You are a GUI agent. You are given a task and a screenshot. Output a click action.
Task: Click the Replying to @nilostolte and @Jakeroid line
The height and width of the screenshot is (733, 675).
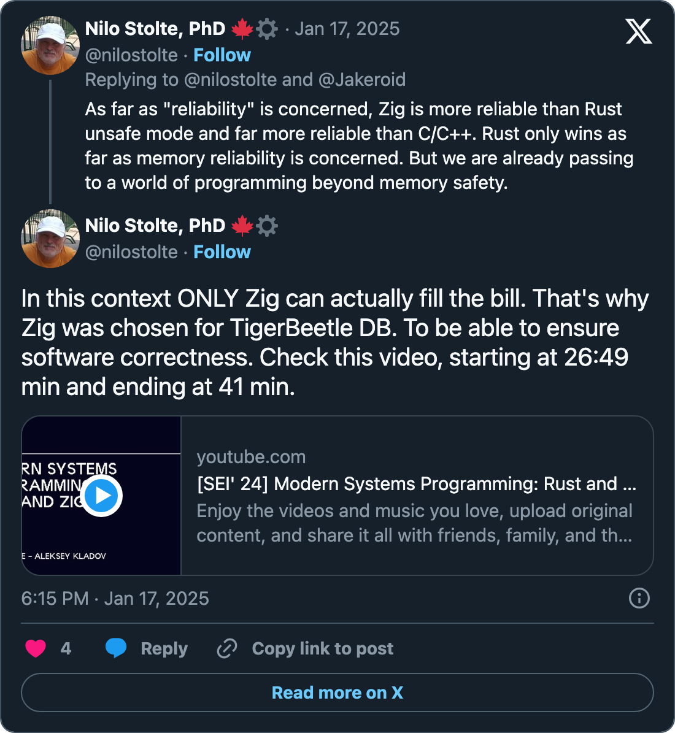click(x=245, y=80)
